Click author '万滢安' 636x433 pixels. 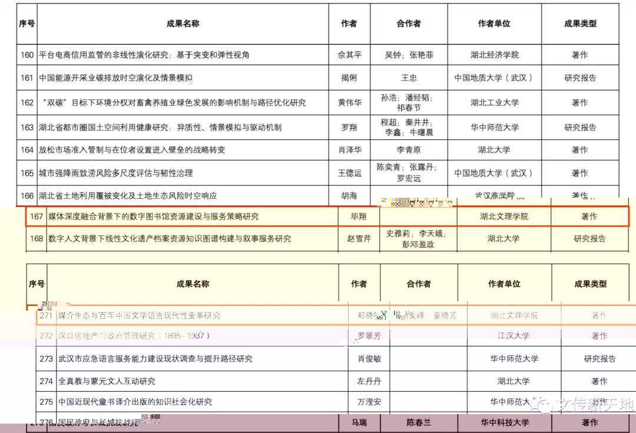coord(369,402)
